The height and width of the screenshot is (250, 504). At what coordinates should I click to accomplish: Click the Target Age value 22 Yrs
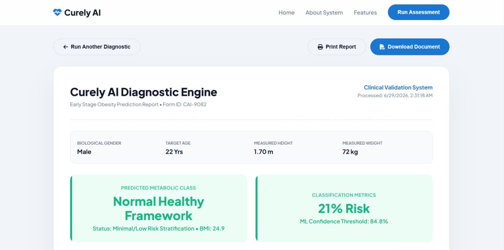pos(174,152)
